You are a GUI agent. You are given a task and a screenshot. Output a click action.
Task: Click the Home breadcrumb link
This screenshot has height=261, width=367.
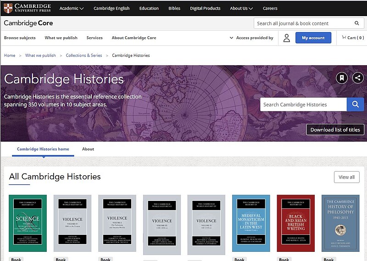(x=10, y=56)
